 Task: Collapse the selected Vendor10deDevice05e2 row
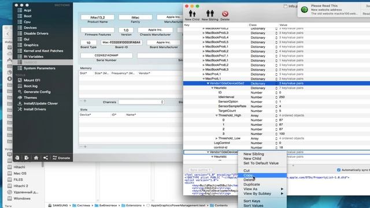click(x=208, y=83)
